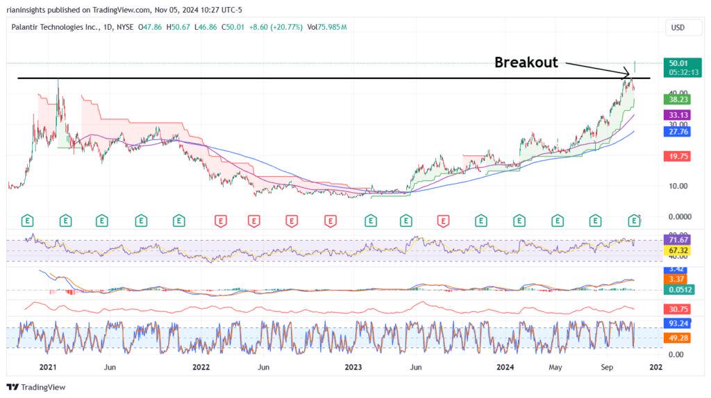Screen dimensions: 711x398
Task: Click the blue 27.76 moving average label
Action: click(x=678, y=132)
